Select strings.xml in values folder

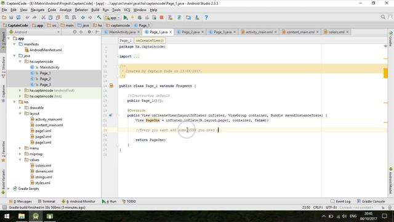[x=44, y=177]
